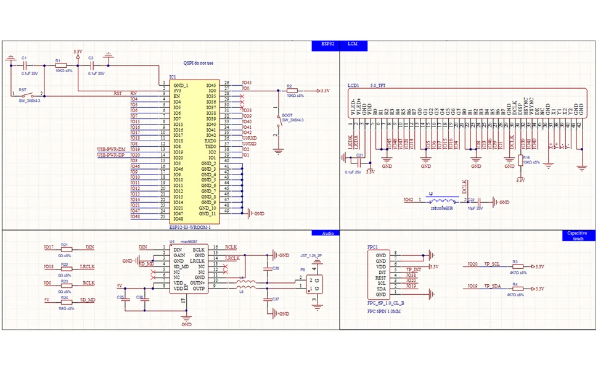The height and width of the screenshot is (370, 598).
Task: Select capacitor C27 in audio section
Action: (x=266, y=299)
